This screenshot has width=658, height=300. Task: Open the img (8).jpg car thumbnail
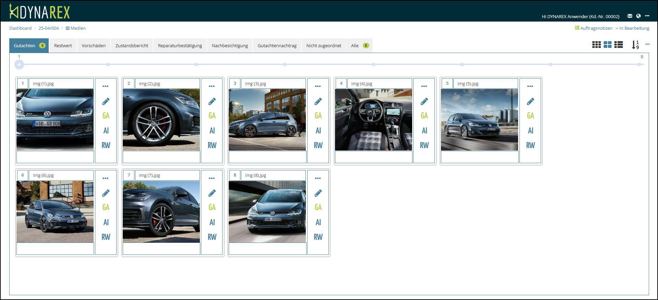[x=267, y=212]
